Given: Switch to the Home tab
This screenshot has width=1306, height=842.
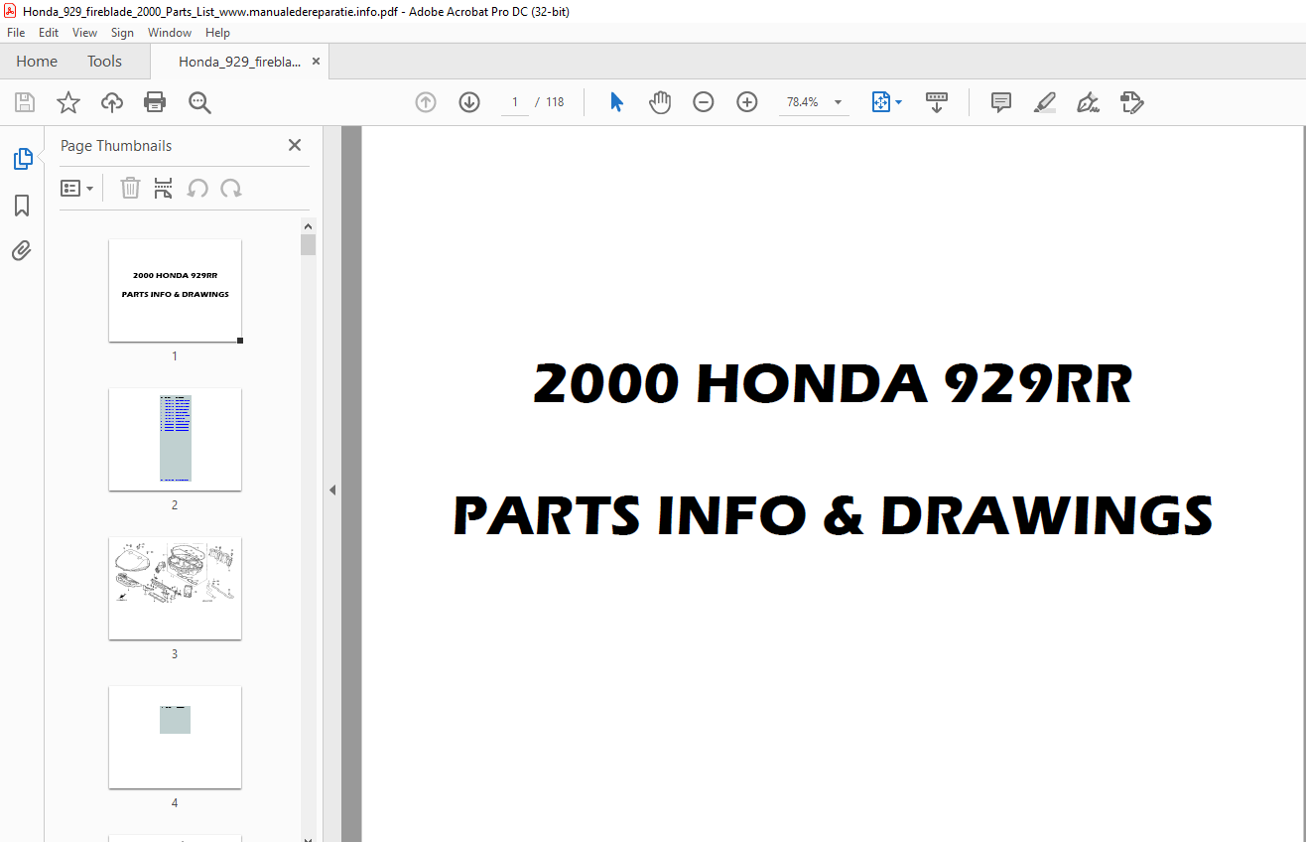Looking at the screenshot, I should tap(37, 62).
